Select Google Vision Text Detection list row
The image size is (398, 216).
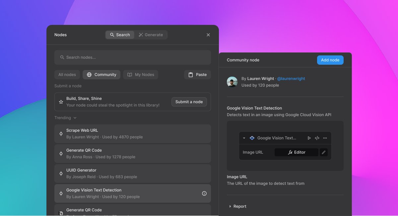133,193
